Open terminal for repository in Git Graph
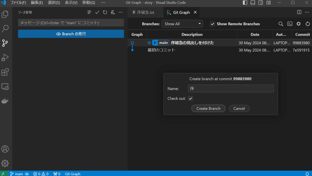 tap(290, 24)
